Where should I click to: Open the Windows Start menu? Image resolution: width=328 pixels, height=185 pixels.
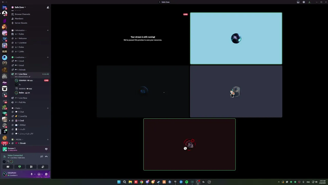[x=119, y=182]
